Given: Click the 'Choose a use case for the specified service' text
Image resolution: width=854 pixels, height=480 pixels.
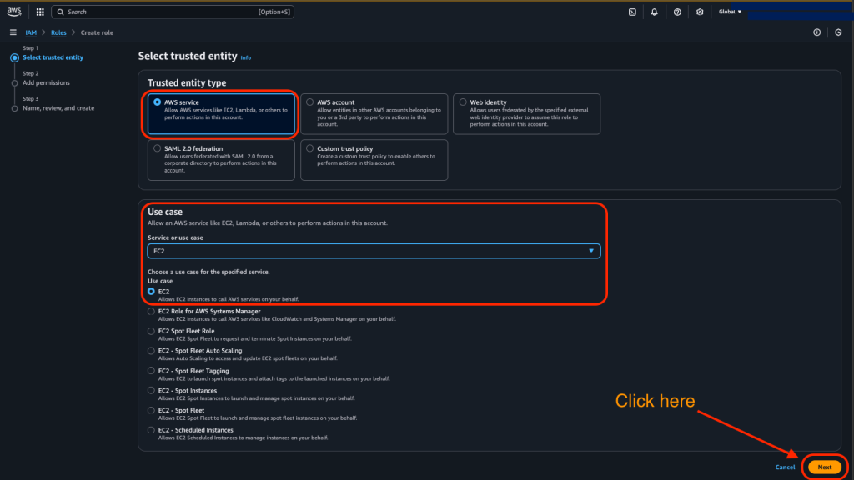Looking at the screenshot, I should (x=208, y=272).
